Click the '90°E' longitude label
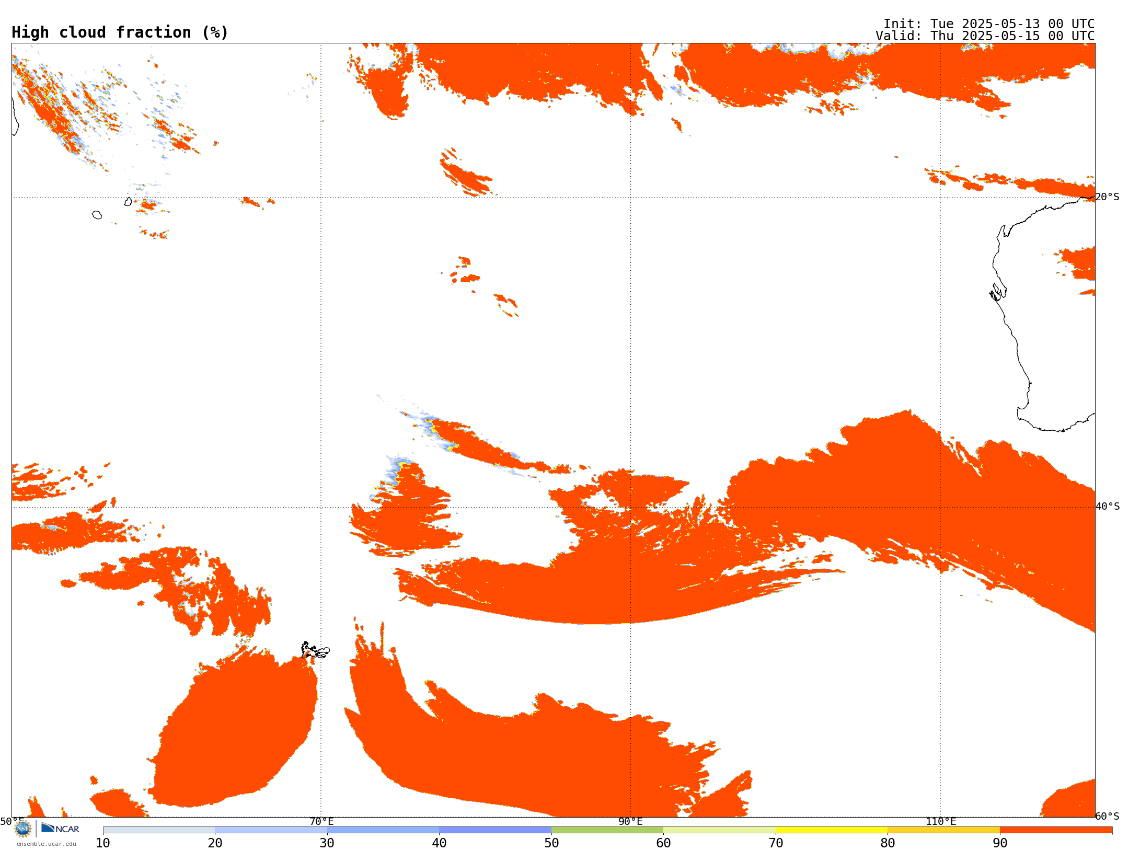Image resolution: width=1129 pixels, height=850 pixels. tap(630, 822)
